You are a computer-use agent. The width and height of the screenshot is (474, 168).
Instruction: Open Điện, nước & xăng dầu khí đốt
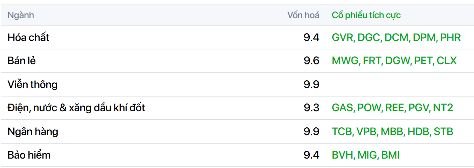coord(76,108)
